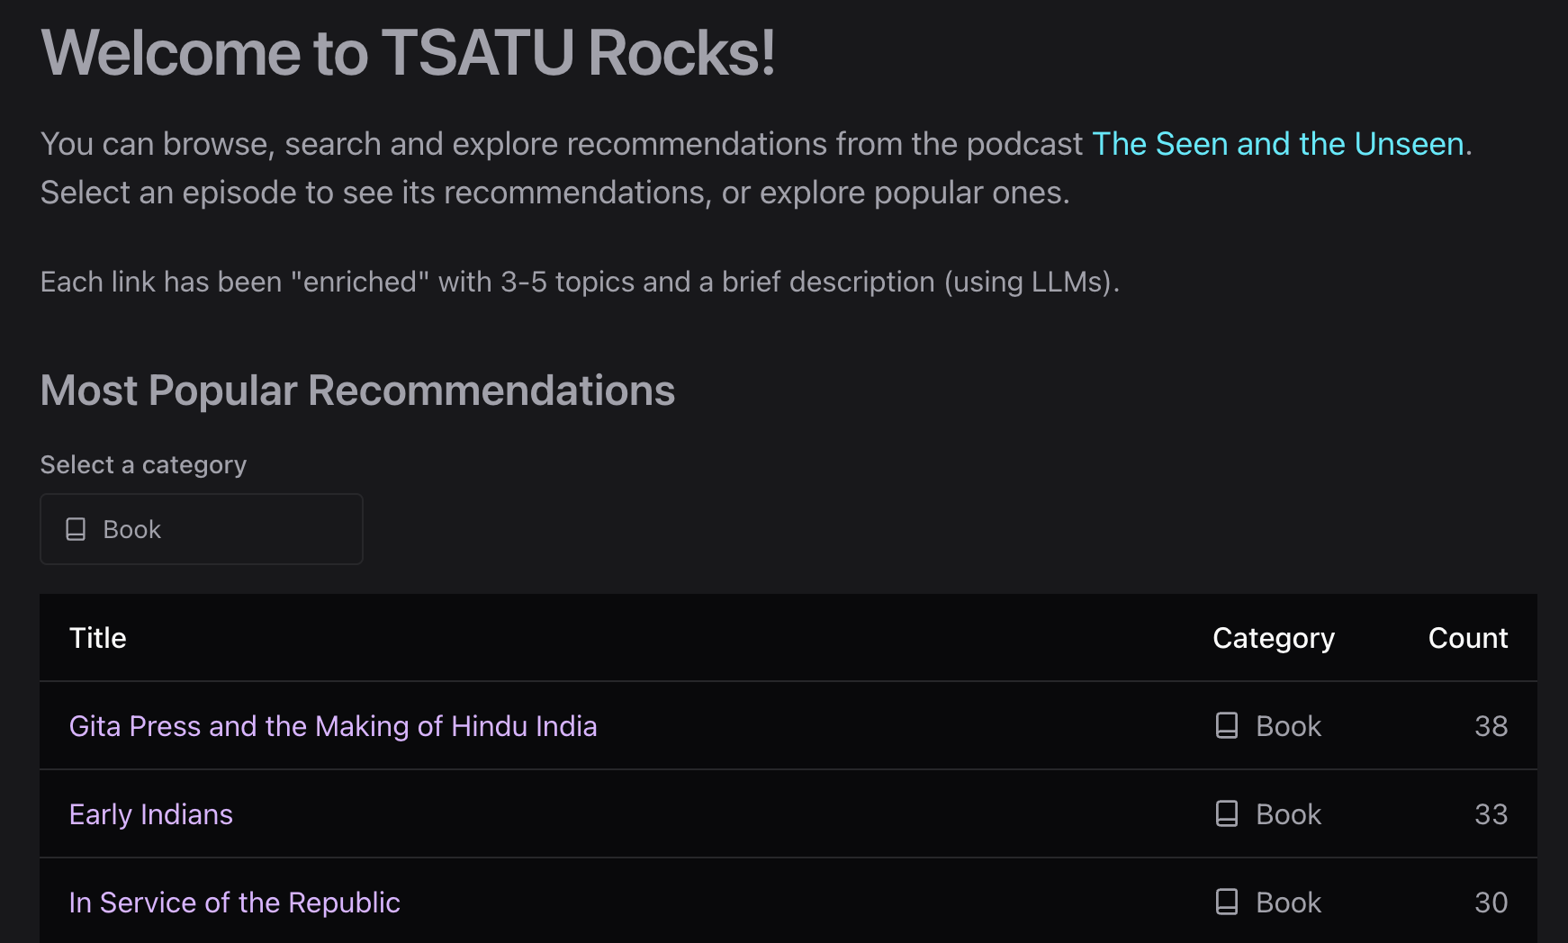Viewport: 1568px width, 943px height.
Task: Click the book icon inside the category dropdown
Action: click(x=77, y=529)
